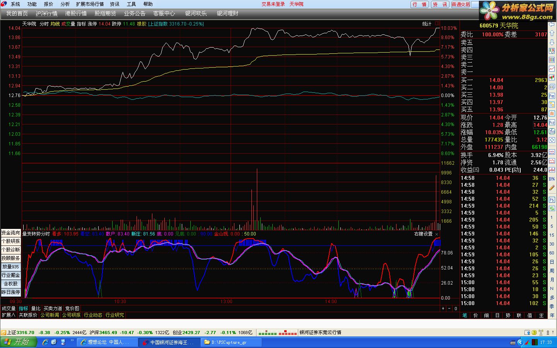The width and height of the screenshot is (557, 348).
Task: Switch to weekly 周 period in sidebar
Action: tap(552, 271)
